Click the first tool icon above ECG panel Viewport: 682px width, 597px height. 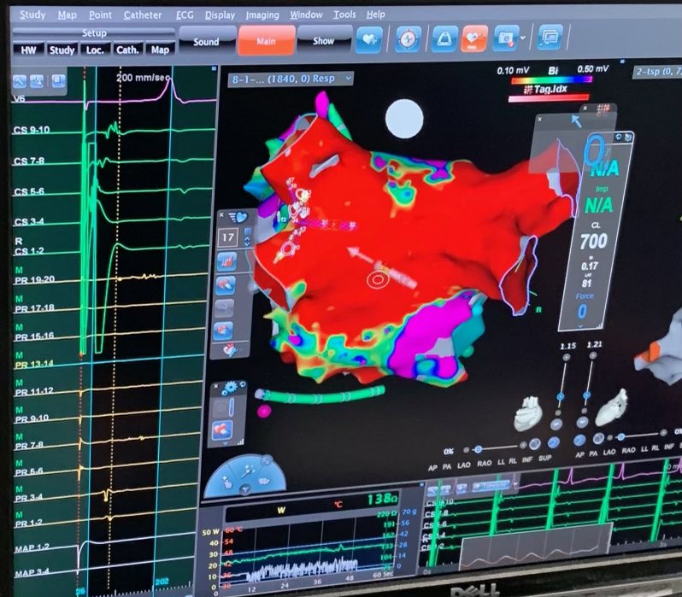coord(20,81)
